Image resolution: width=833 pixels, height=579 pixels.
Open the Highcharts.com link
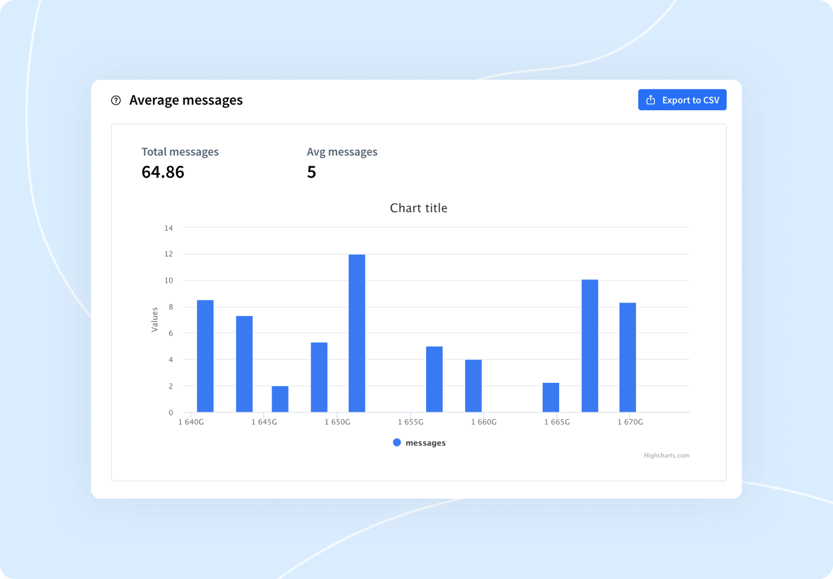tap(667, 455)
